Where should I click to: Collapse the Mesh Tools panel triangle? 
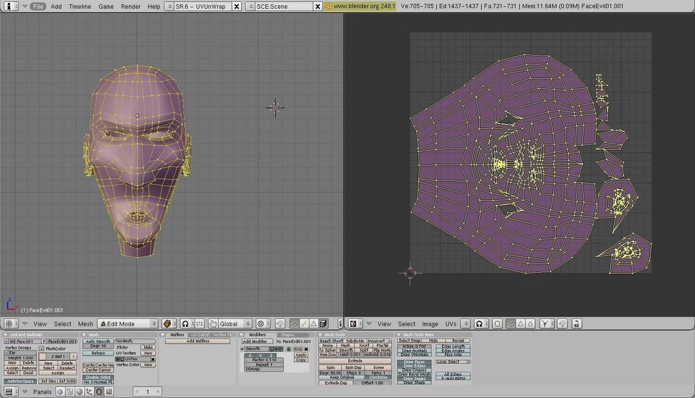[320, 335]
